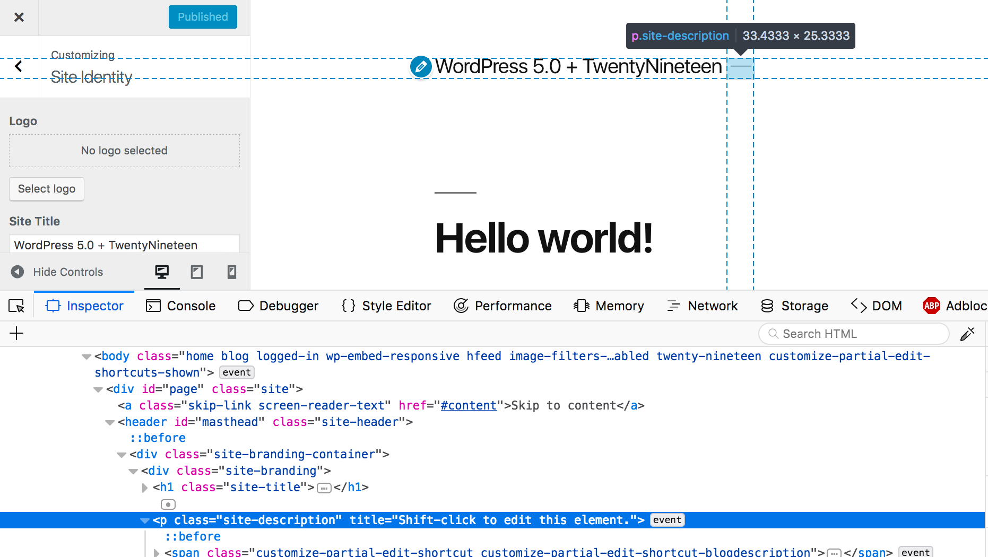Image resolution: width=988 pixels, height=557 pixels.
Task: Click the 'Customizing' heading text
Action: (83, 55)
